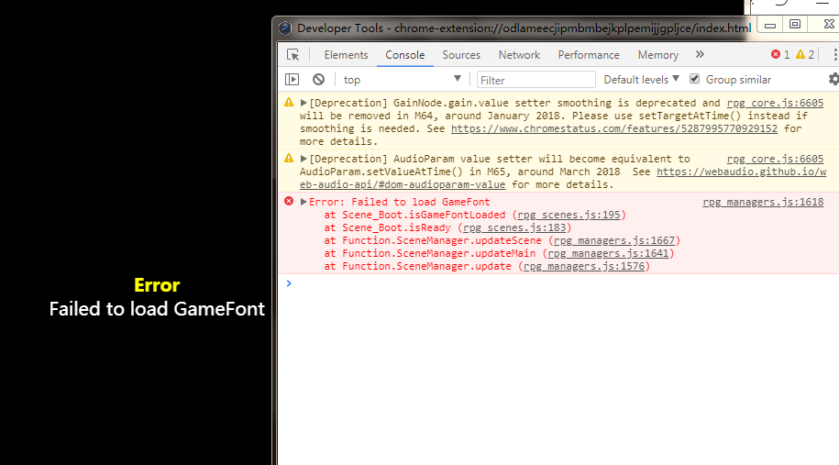This screenshot has width=839, height=465.
Task: Open the chromestatus.com features link
Action: click(614, 129)
